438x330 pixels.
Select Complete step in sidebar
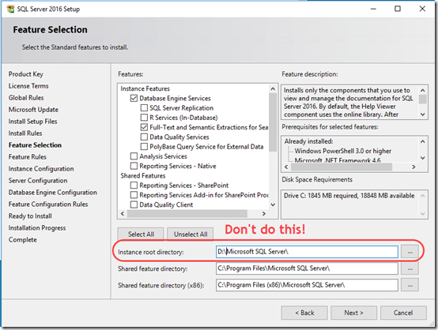(23, 240)
